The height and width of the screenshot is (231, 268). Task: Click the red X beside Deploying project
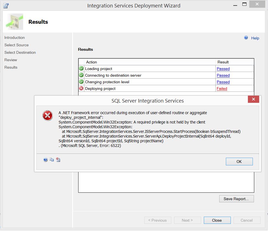point(81,88)
